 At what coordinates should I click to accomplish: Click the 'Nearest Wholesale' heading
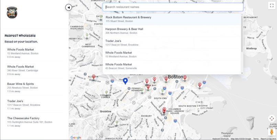tap(20, 35)
